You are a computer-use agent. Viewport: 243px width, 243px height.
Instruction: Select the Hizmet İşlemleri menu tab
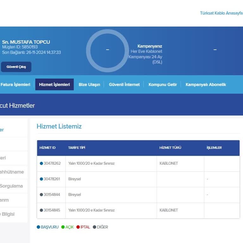(54, 84)
